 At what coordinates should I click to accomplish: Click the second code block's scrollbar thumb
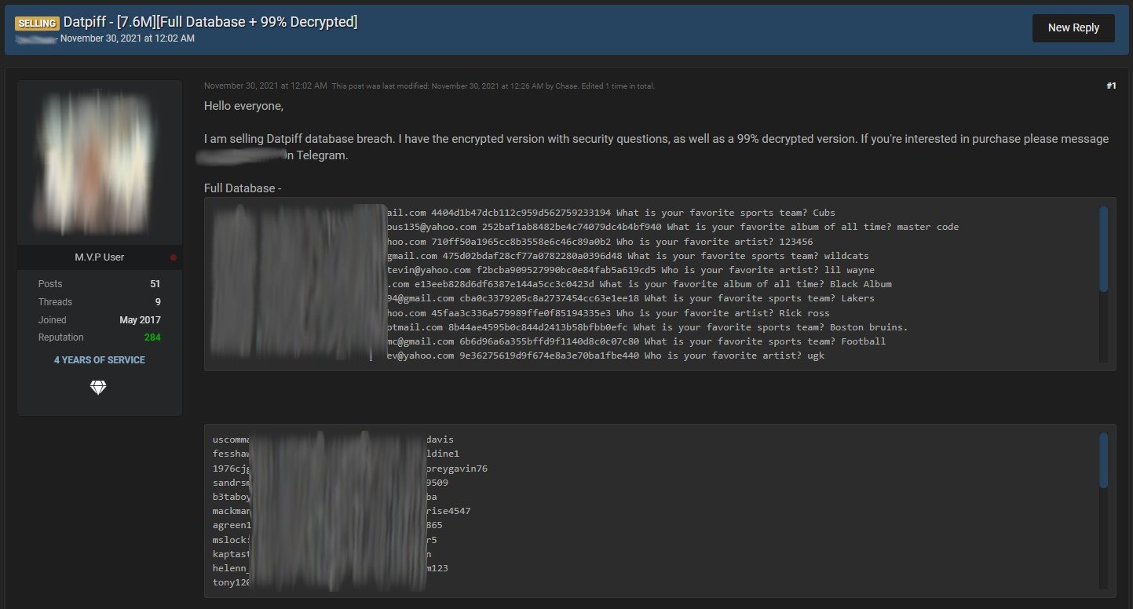(1103, 459)
